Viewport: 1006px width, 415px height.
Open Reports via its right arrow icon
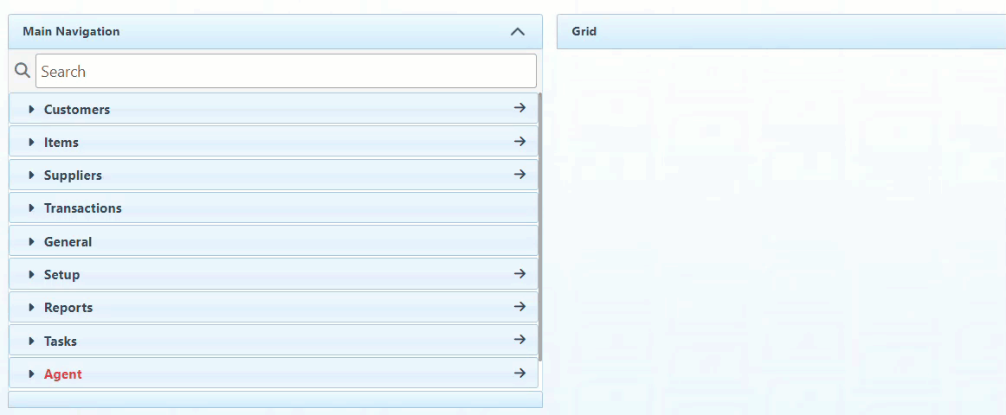[519, 306]
